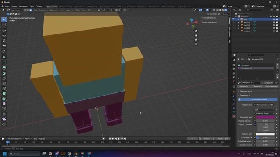Toggle eye visibility of Collection
The width and height of the screenshot is (280, 157).
pos(274,17)
